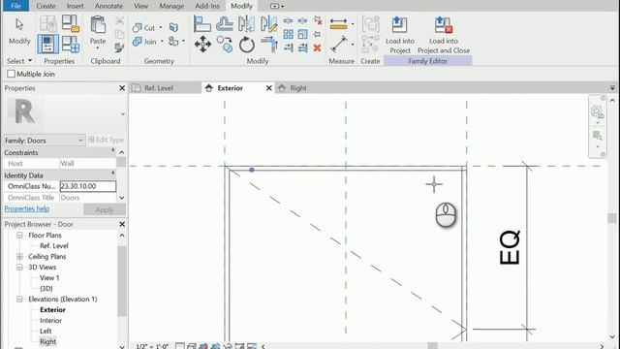Viewport: 620px width, 349px height.
Task: Select Left elevation in browser
Action: pyautogui.click(x=46, y=332)
